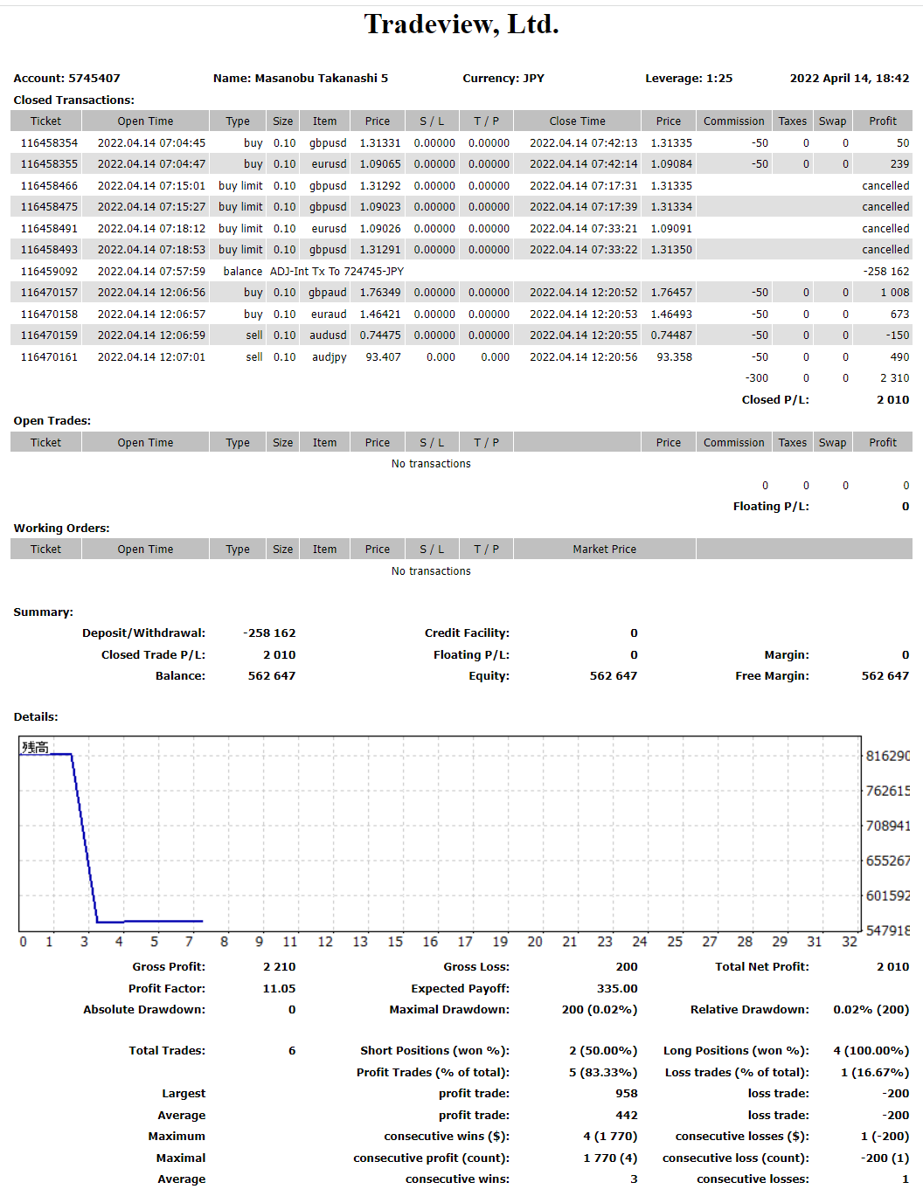Click Relative Drawdown value 0.02% (200)
The width and height of the screenshot is (923, 1203).
(x=871, y=1010)
